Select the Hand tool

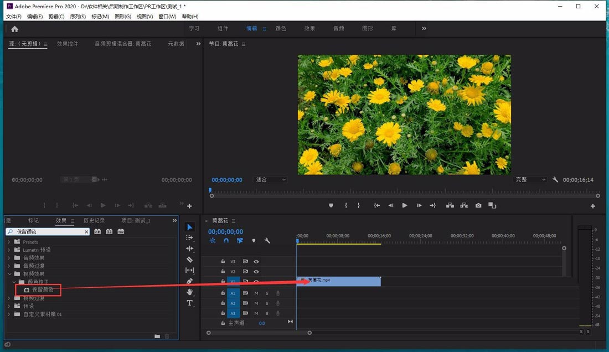[189, 292]
